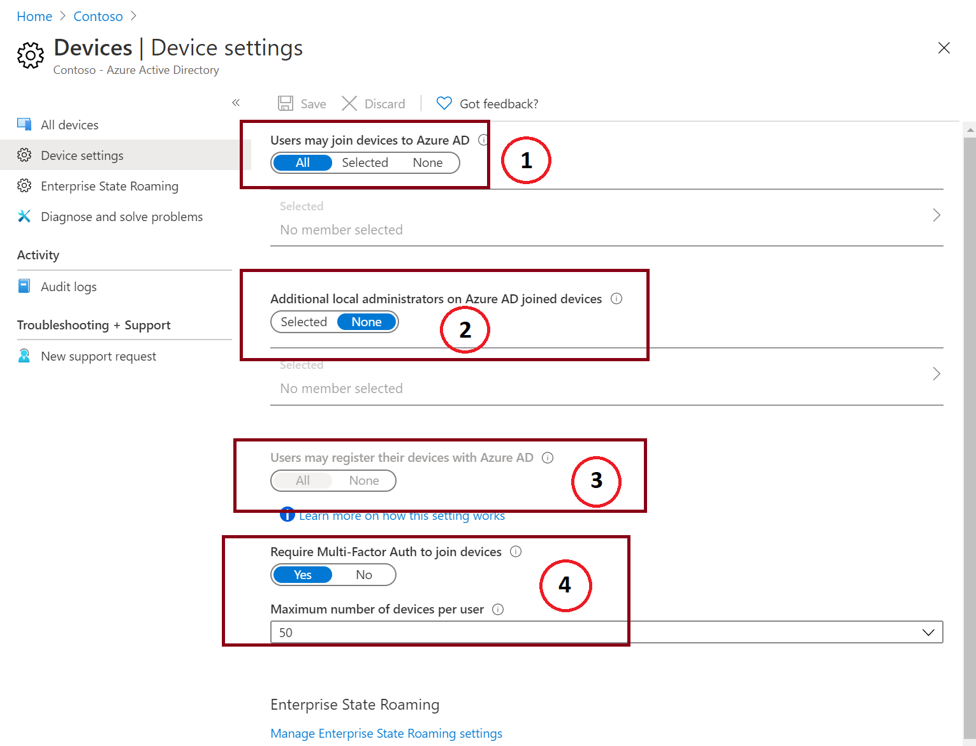Click Got feedback? link
Image resolution: width=976 pixels, height=746 pixels.
pyautogui.click(x=499, y=104)
